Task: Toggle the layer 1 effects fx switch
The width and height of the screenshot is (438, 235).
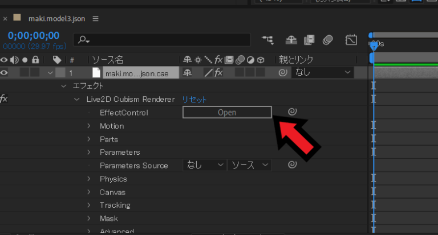Action: point(218,73)
